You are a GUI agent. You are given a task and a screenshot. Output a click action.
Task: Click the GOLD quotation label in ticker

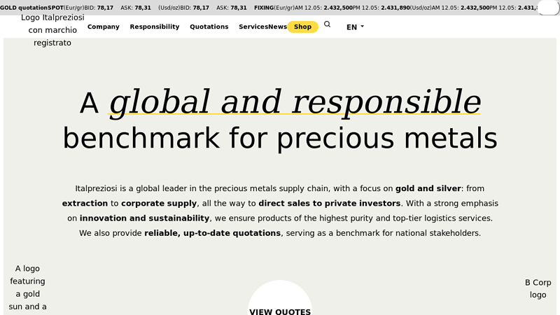[x=24, y=8]
